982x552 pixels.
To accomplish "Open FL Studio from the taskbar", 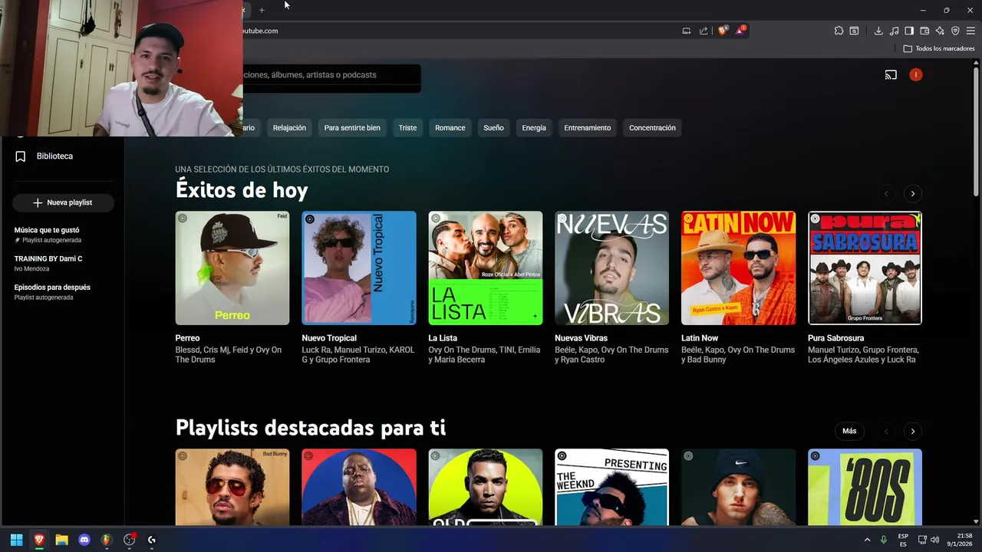I will 107,540.
